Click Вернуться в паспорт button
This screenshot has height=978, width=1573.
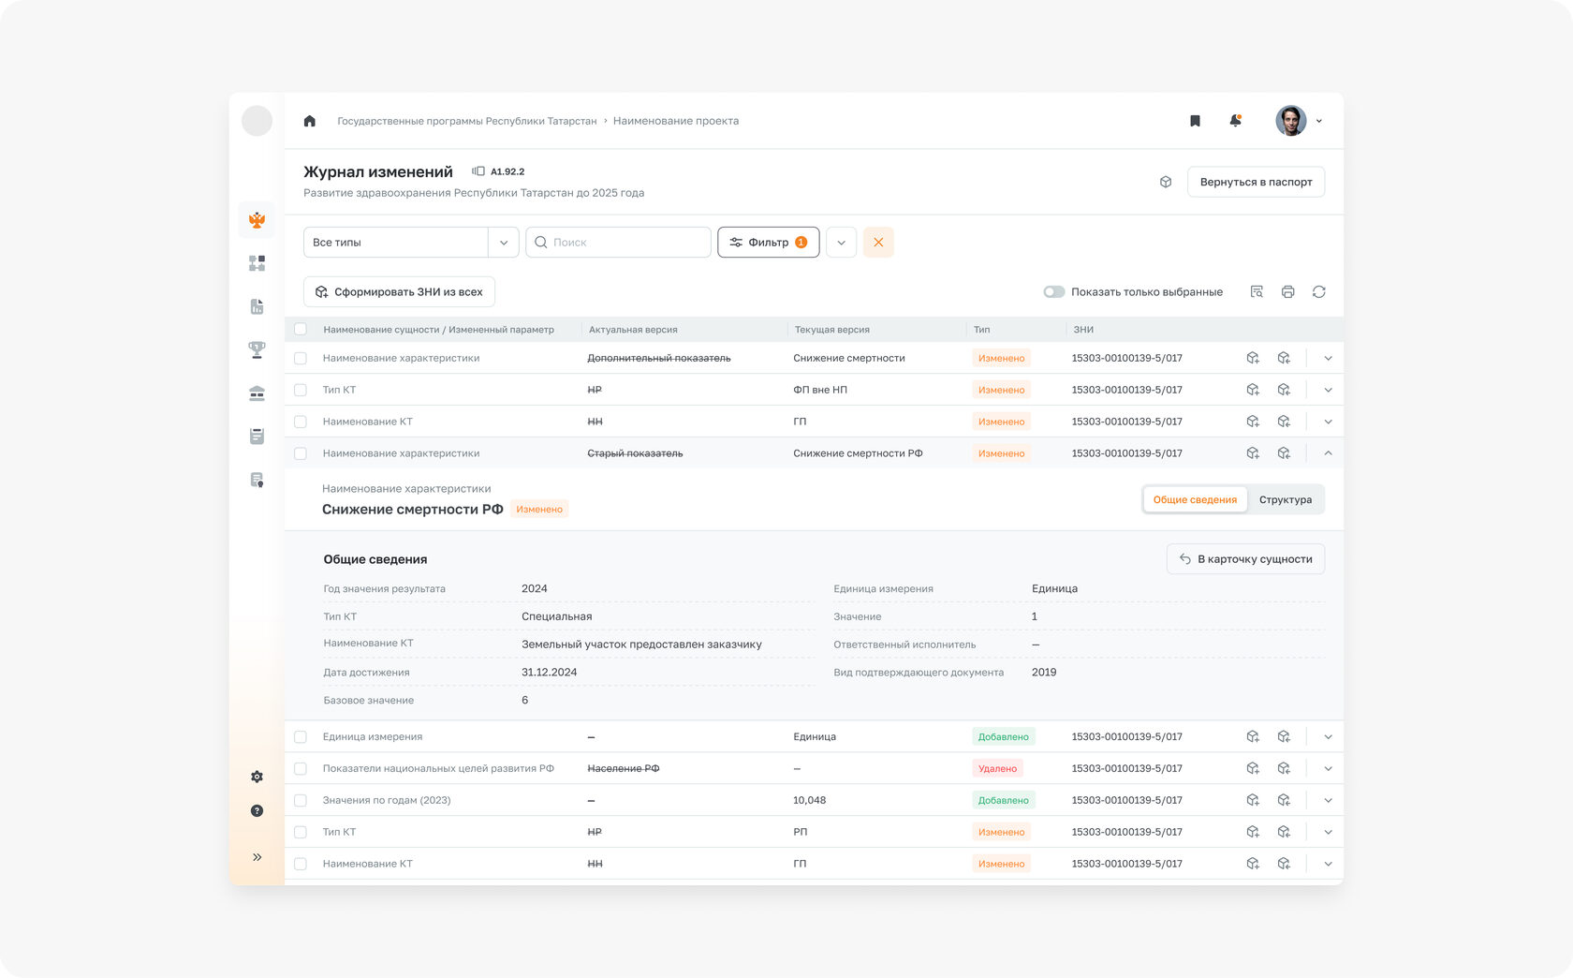pyautogui.click(x=1256, y=182)
